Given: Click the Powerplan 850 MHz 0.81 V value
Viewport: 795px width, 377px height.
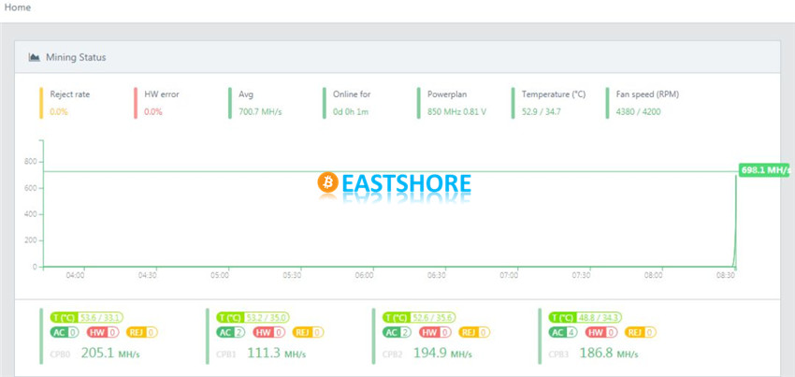Looking at the screenshot, I should pyautogui.click(x=456, y=112).
